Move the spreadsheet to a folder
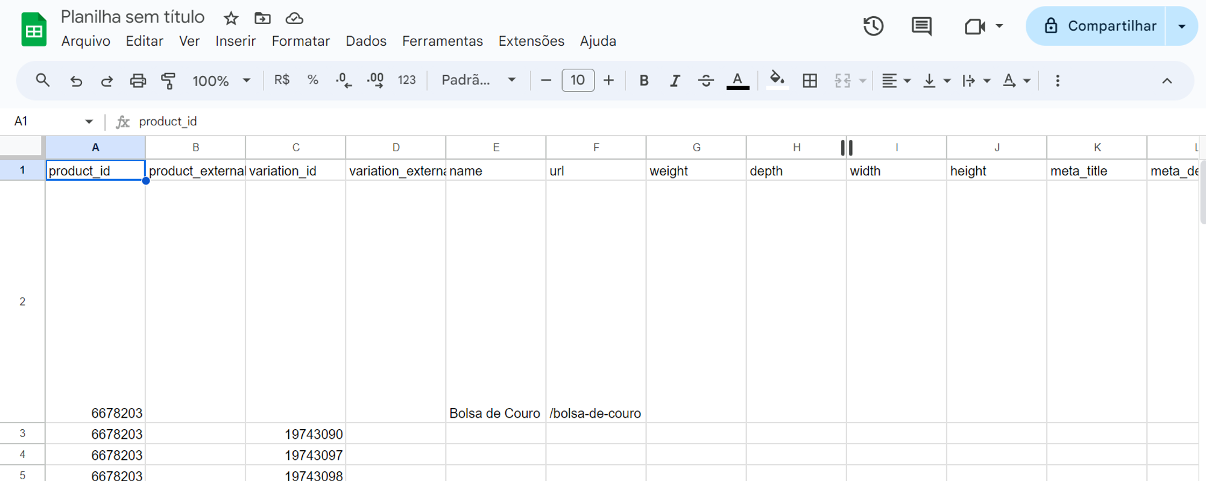Screen dimensions: 1206x481 coord(262,18)
